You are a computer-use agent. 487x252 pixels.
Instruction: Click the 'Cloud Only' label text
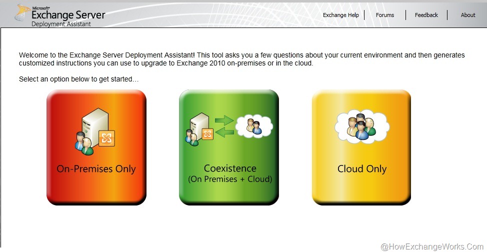[362, 169]
